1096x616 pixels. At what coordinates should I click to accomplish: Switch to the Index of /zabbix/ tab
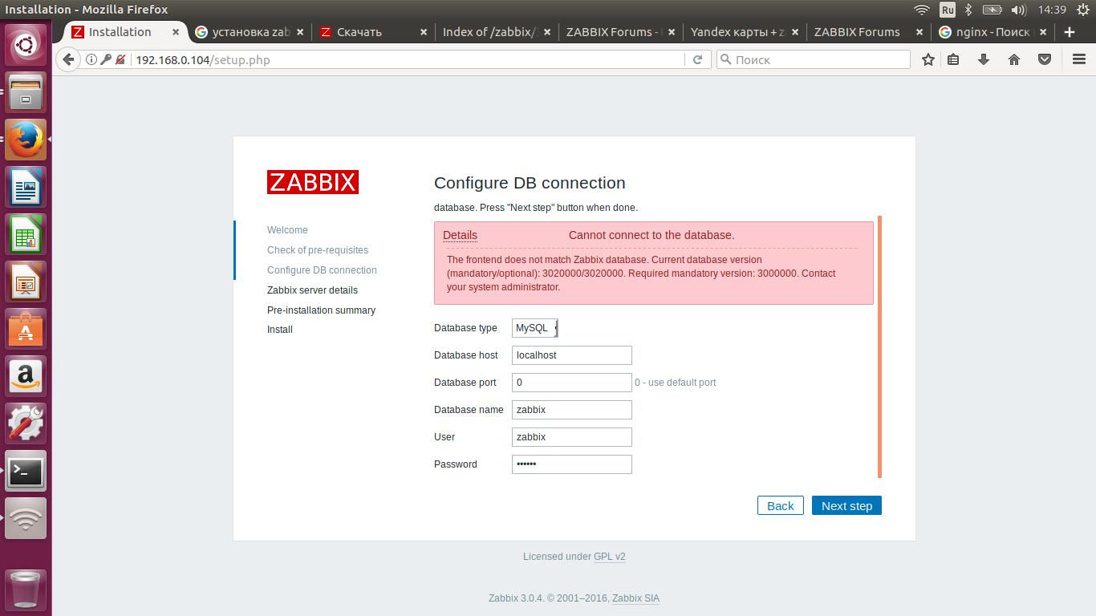tap(497, 32)
